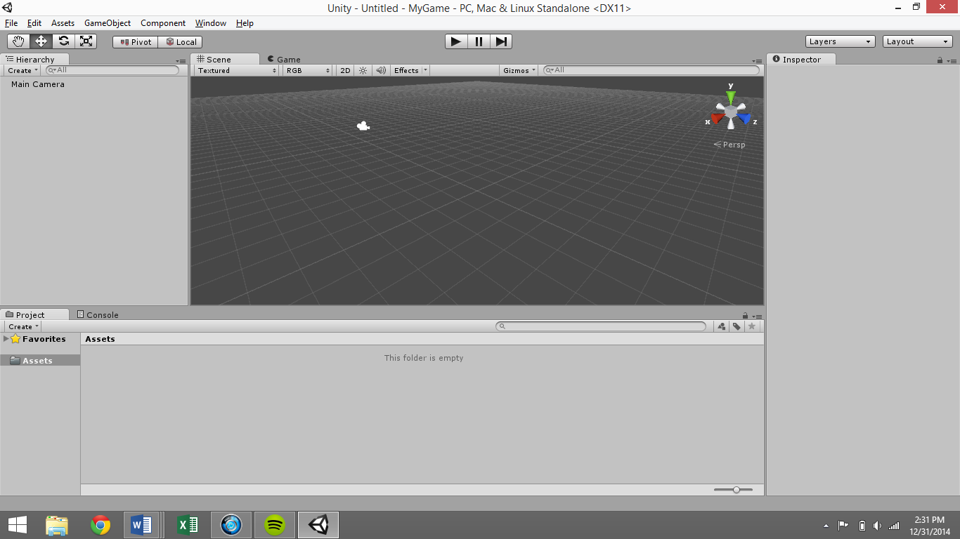Image resolution: width=960 pixels, height=539 pixels.
Task: Select the Assets folder in Project tree
Action: (40, 361)
